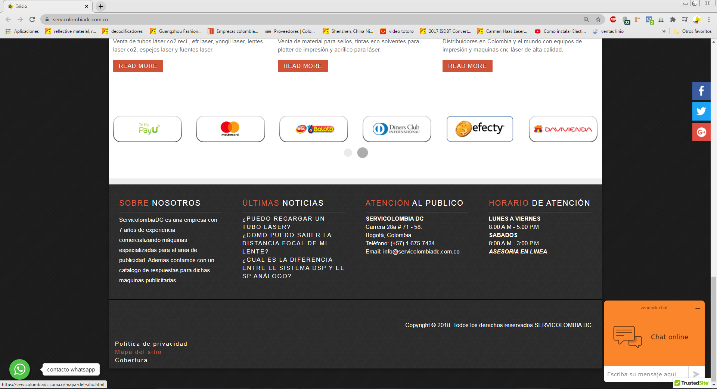
Task: Open the media control playlist icon
Action: click(x=685, y=19)
